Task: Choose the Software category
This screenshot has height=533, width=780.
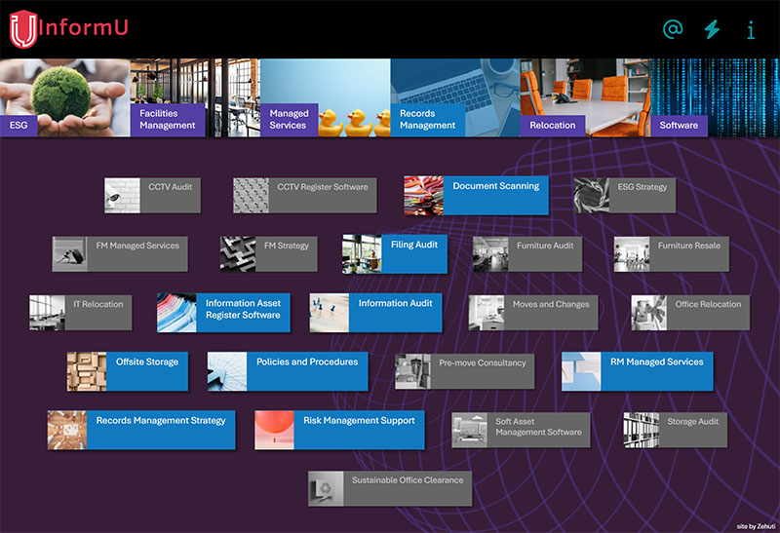Action: point(679,125)
